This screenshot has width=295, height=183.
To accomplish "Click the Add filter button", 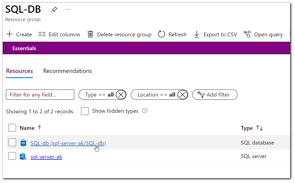I will coord(215,94).
